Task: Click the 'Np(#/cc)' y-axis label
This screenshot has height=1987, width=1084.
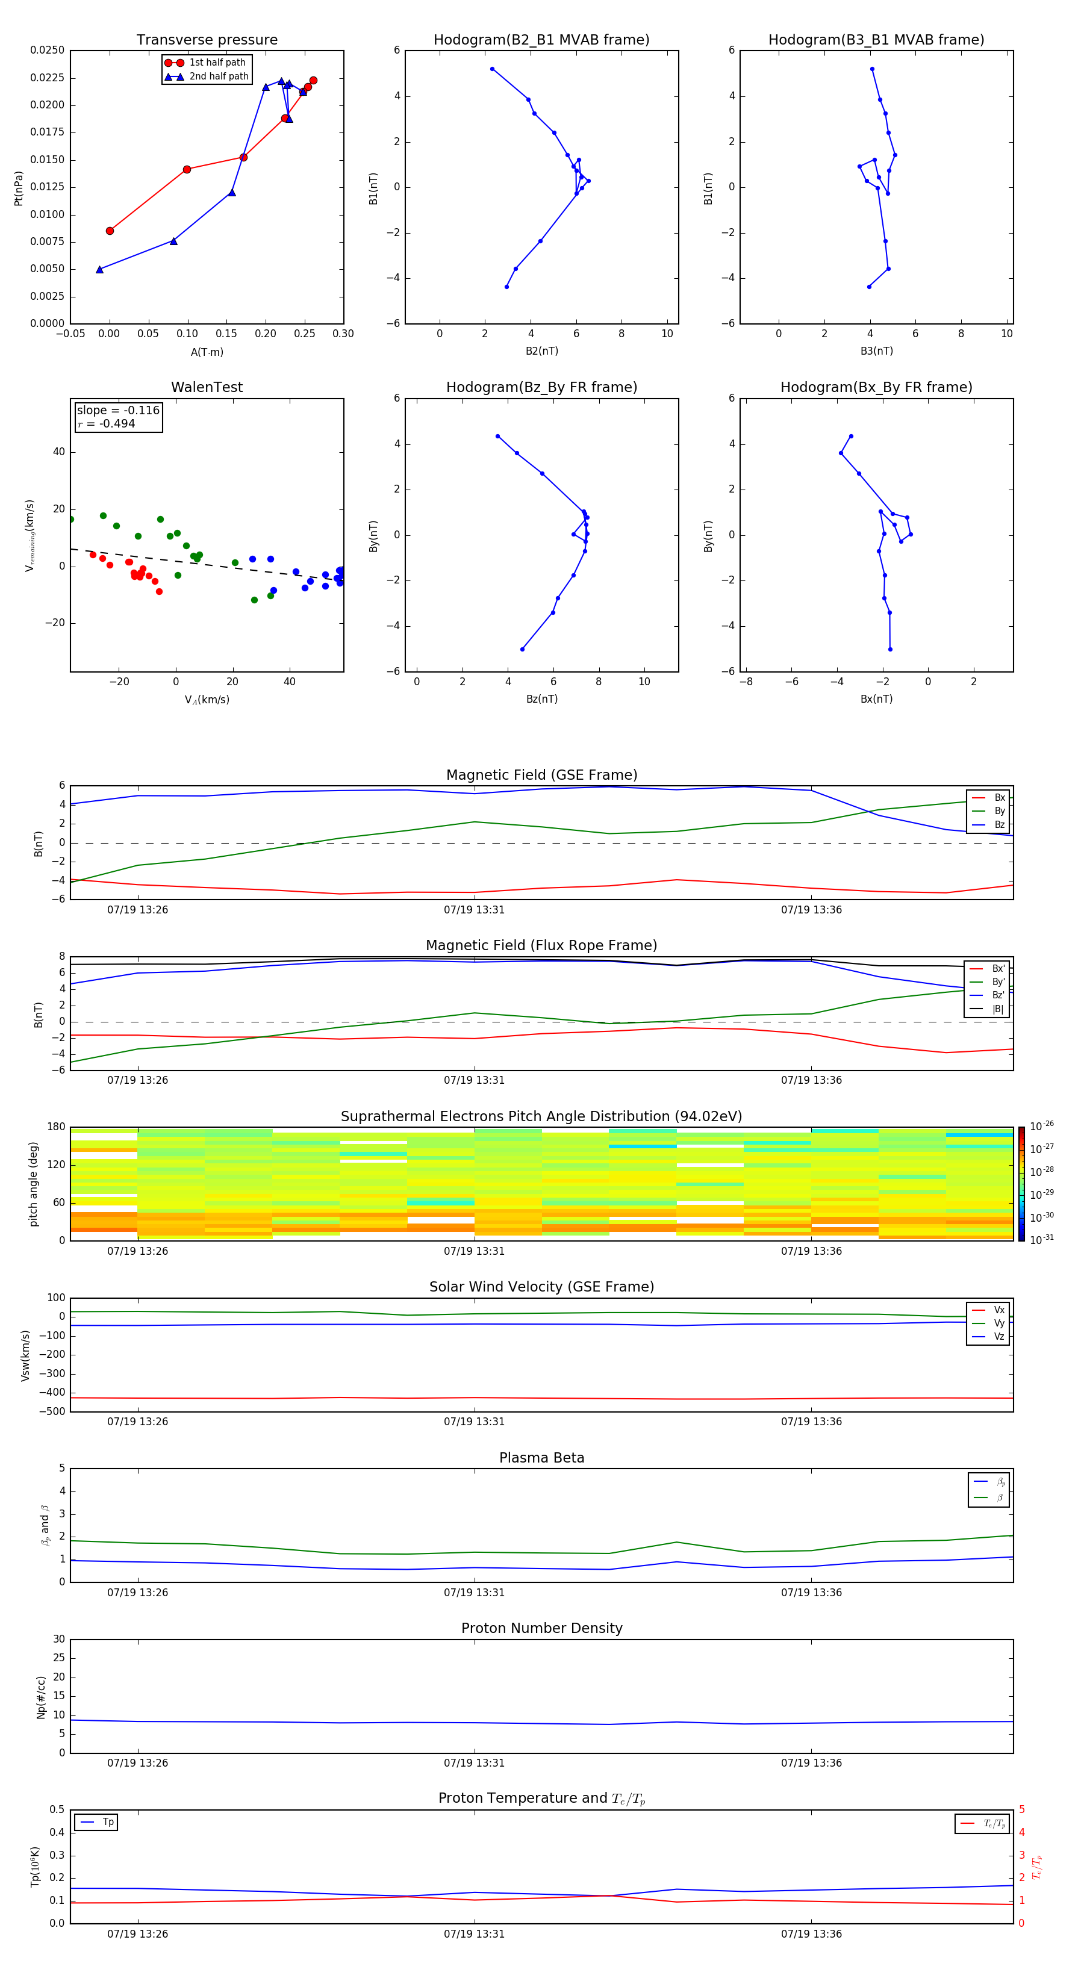Action: click(x=41, y=1696)
